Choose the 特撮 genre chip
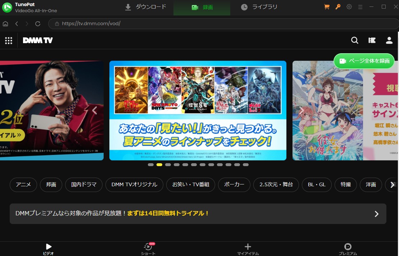Image resolution: width=399 pixels, height=256 pixels. (346, 184)
